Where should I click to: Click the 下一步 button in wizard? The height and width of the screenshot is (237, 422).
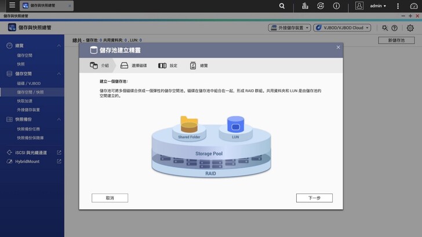[314, 198]
